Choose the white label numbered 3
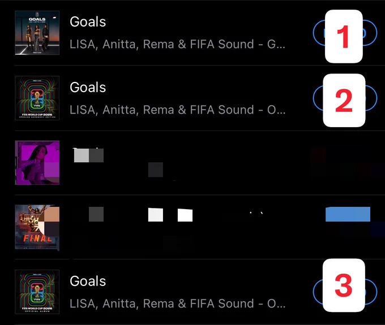Viewport: 385px width, 325px height. [344, 285]
